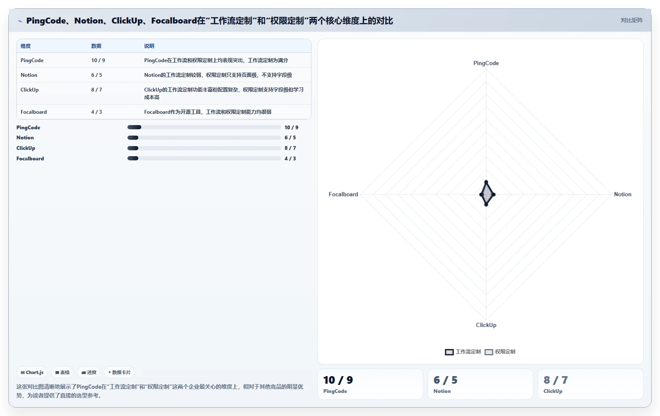Click Focalboard label in progress list

click(30, 159)
